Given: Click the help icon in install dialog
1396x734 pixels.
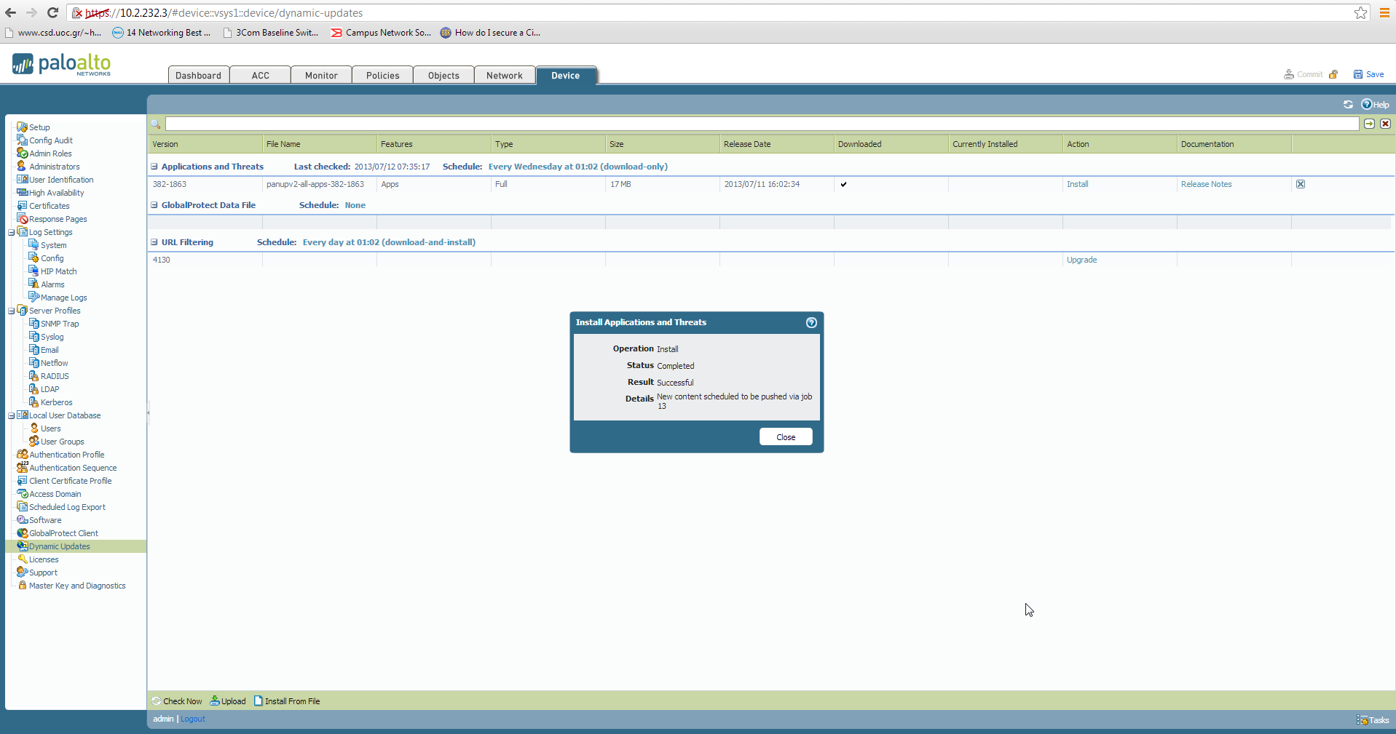Looking at the screenshot, I should tap(811, 322).
